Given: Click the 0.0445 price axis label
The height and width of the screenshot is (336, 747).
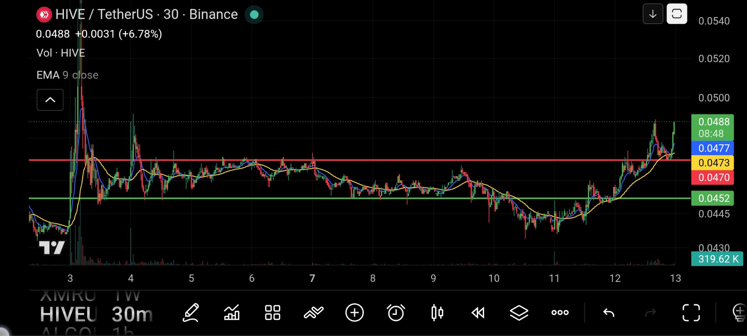Looking at the screenshot, I should (714, 214).
